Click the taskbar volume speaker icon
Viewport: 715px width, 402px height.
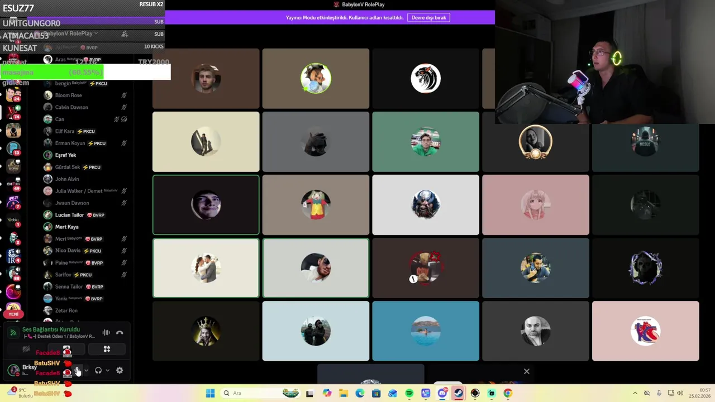click(680, 393)
